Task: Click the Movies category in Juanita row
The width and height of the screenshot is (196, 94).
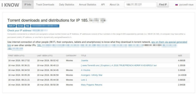Action: pos(69,60)
